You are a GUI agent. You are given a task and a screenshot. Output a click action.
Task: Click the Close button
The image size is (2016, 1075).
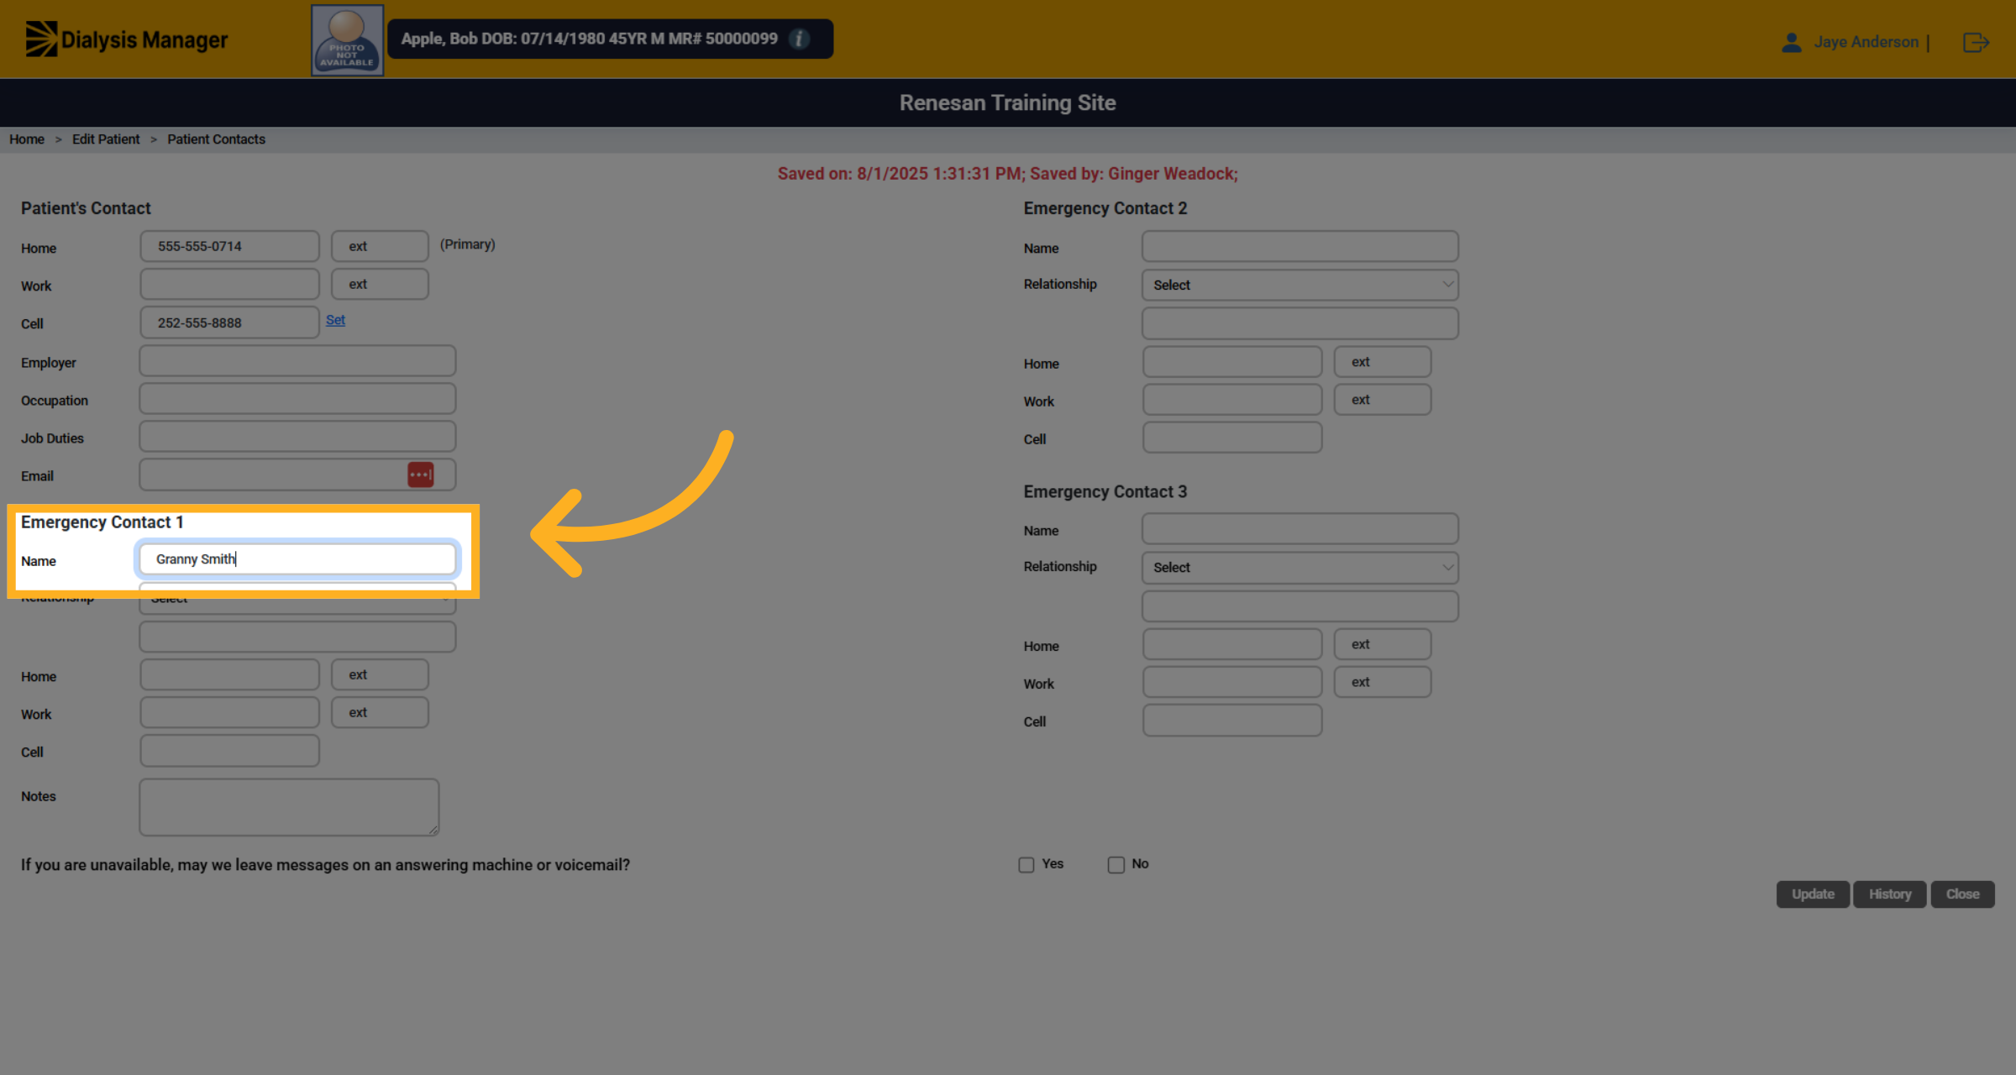(x=1962, y=894)
